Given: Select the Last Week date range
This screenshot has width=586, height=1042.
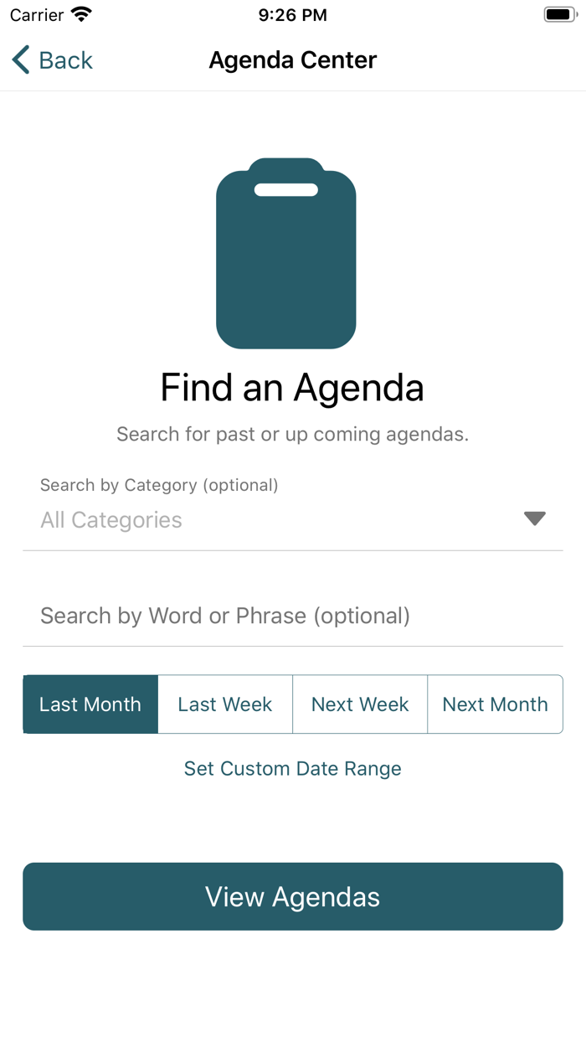Looking at the screenshot, I should (x=225, y=704).
